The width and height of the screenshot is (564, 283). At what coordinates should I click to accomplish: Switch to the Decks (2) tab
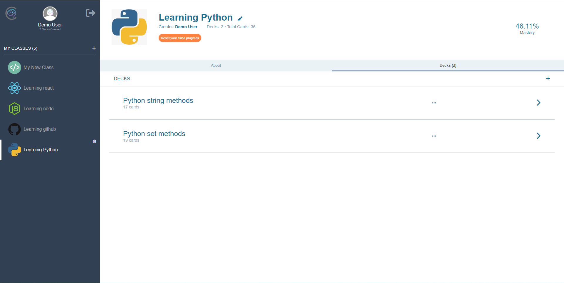448,65
